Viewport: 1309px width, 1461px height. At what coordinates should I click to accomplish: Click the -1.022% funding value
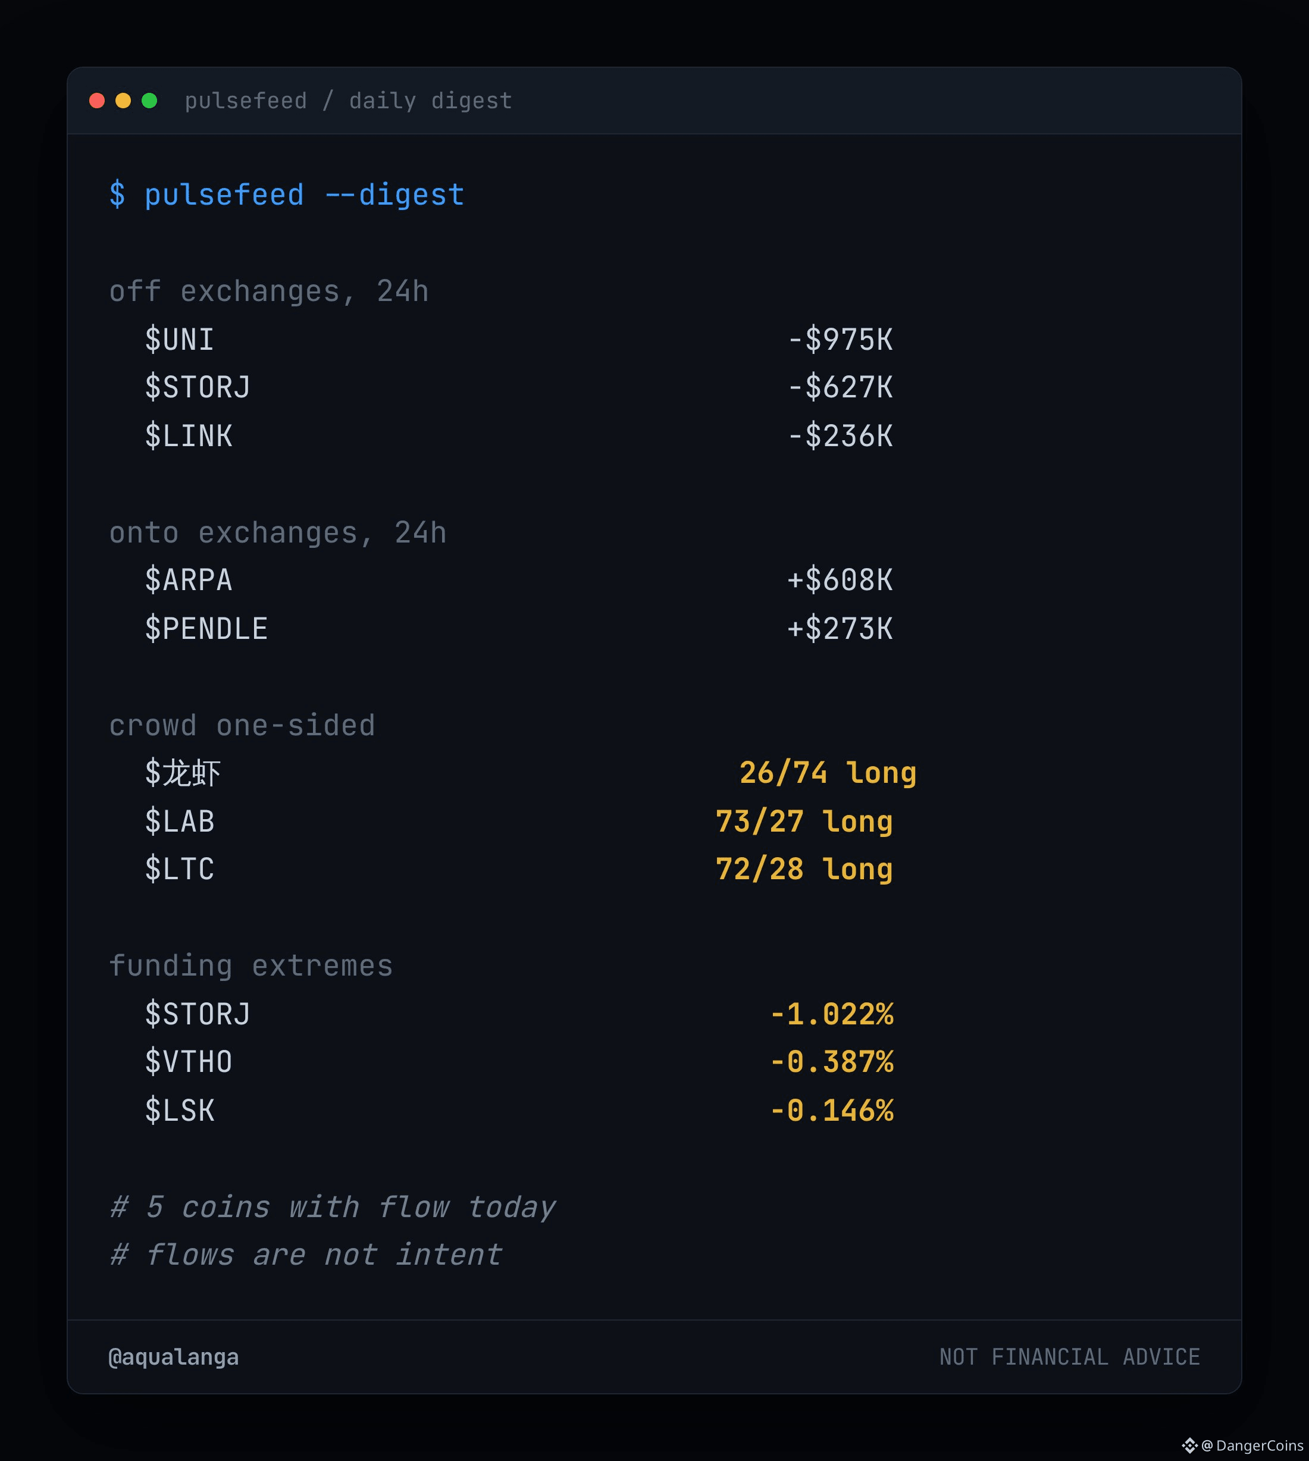831,1014
